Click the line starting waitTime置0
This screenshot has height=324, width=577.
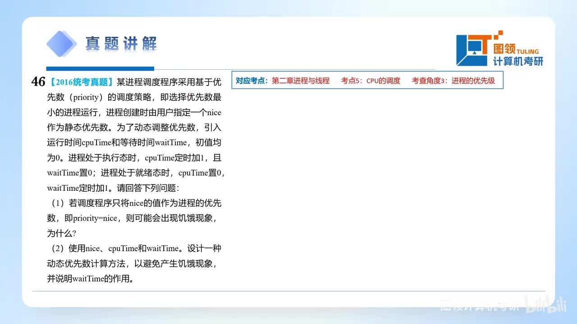(x=136, y=173)
